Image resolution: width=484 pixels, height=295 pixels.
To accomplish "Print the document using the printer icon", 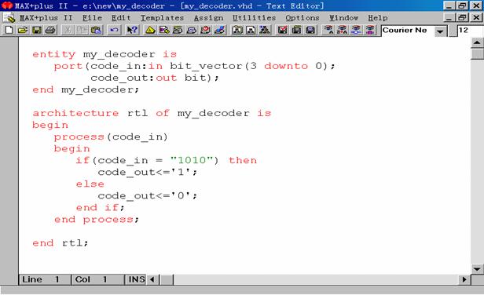I will (50, 30).
